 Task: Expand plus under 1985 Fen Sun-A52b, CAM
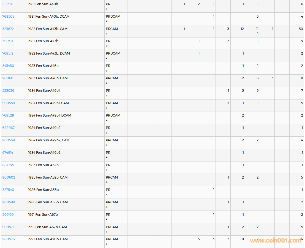(x=107, y=182)
